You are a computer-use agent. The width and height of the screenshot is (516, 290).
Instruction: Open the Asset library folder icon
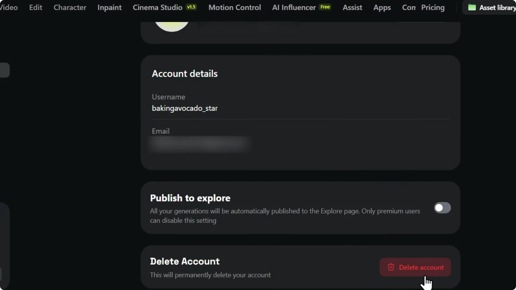coord(472,7)
